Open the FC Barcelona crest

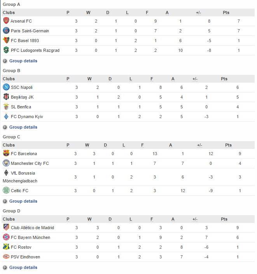pyautogui.click(x=6, y=153)
